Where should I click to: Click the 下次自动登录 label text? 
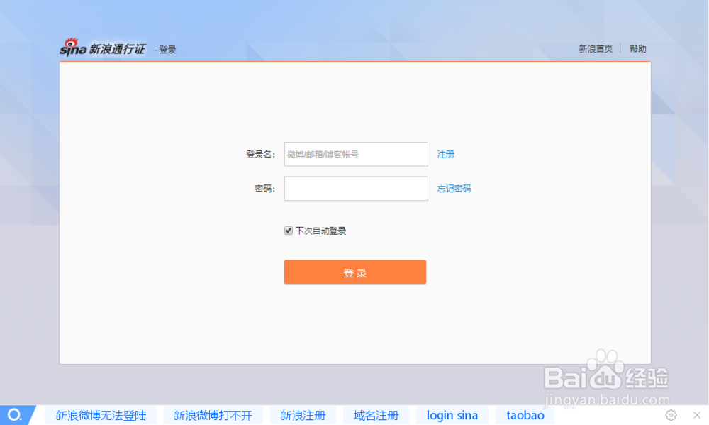coord(320,231)
